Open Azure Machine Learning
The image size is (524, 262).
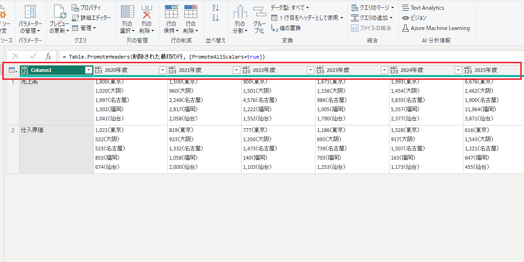(436, 28)
